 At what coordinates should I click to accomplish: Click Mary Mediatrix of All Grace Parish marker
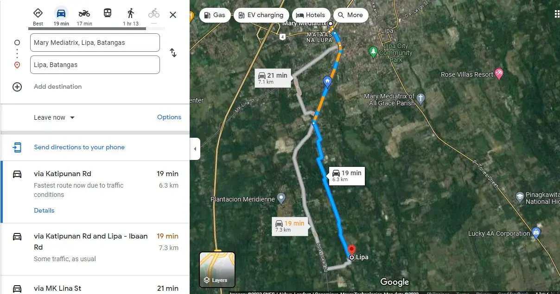click(x=420, y=98)
